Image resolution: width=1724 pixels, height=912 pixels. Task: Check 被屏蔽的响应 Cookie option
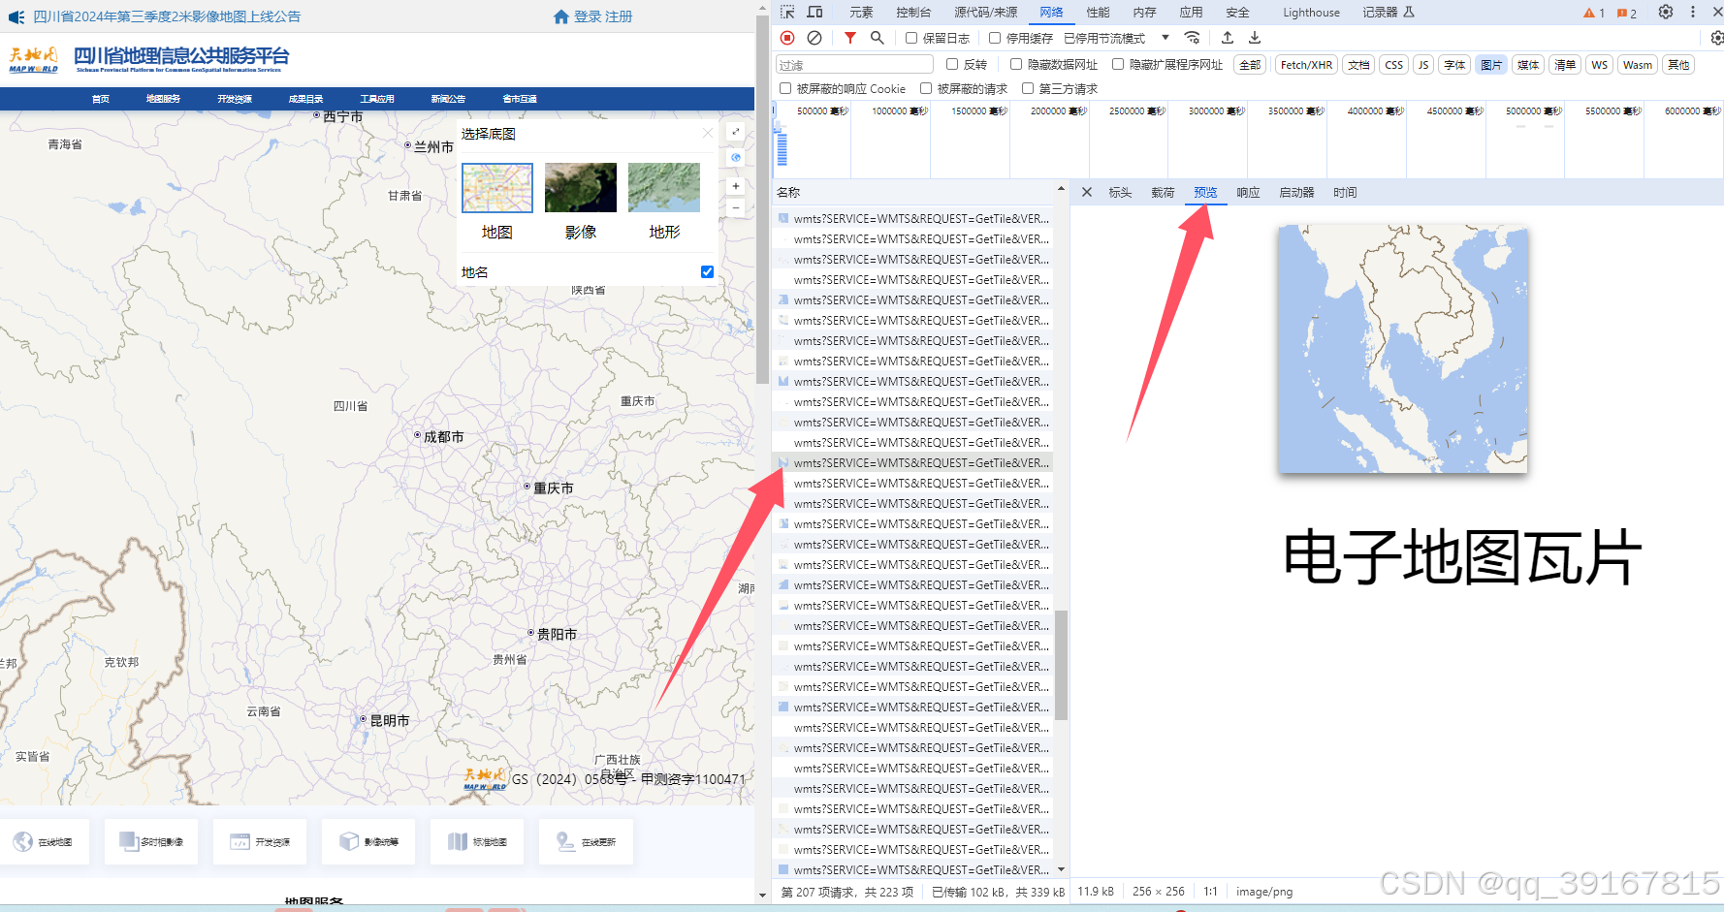coord(785,88)
